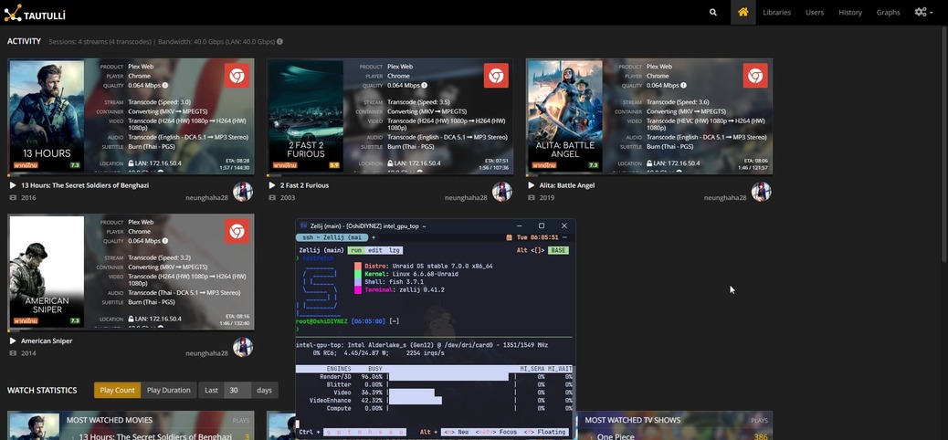Select the 'lzg' tab in Zellij
The height and width of the screenshot is (440, 948).
(394, 250)
